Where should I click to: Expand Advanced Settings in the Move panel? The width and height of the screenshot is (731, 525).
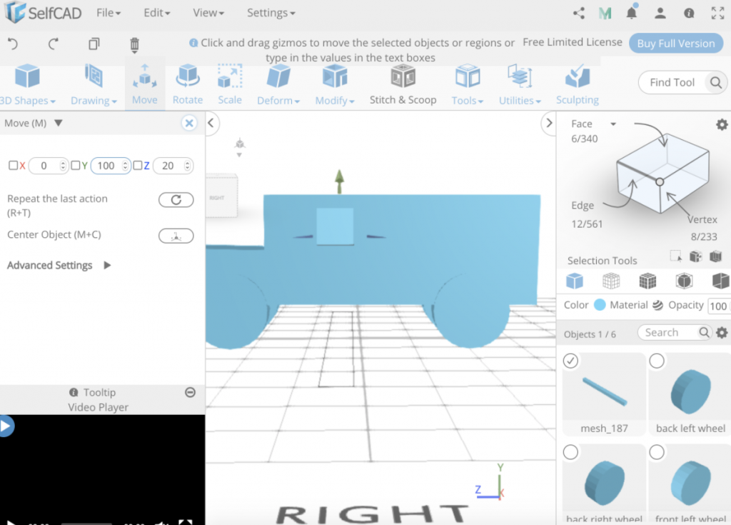tap(49, 265)
